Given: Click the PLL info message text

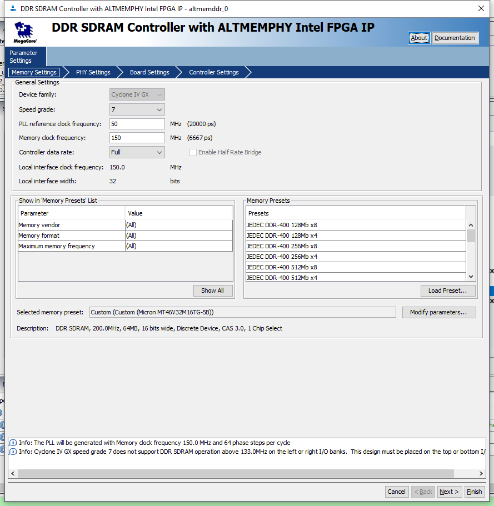Looking at the screenshot, I should (154, 443).
